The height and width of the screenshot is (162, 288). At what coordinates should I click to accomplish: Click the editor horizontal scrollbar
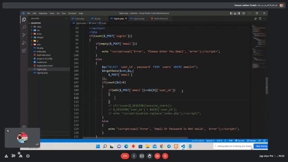click(x=135, y=138)
